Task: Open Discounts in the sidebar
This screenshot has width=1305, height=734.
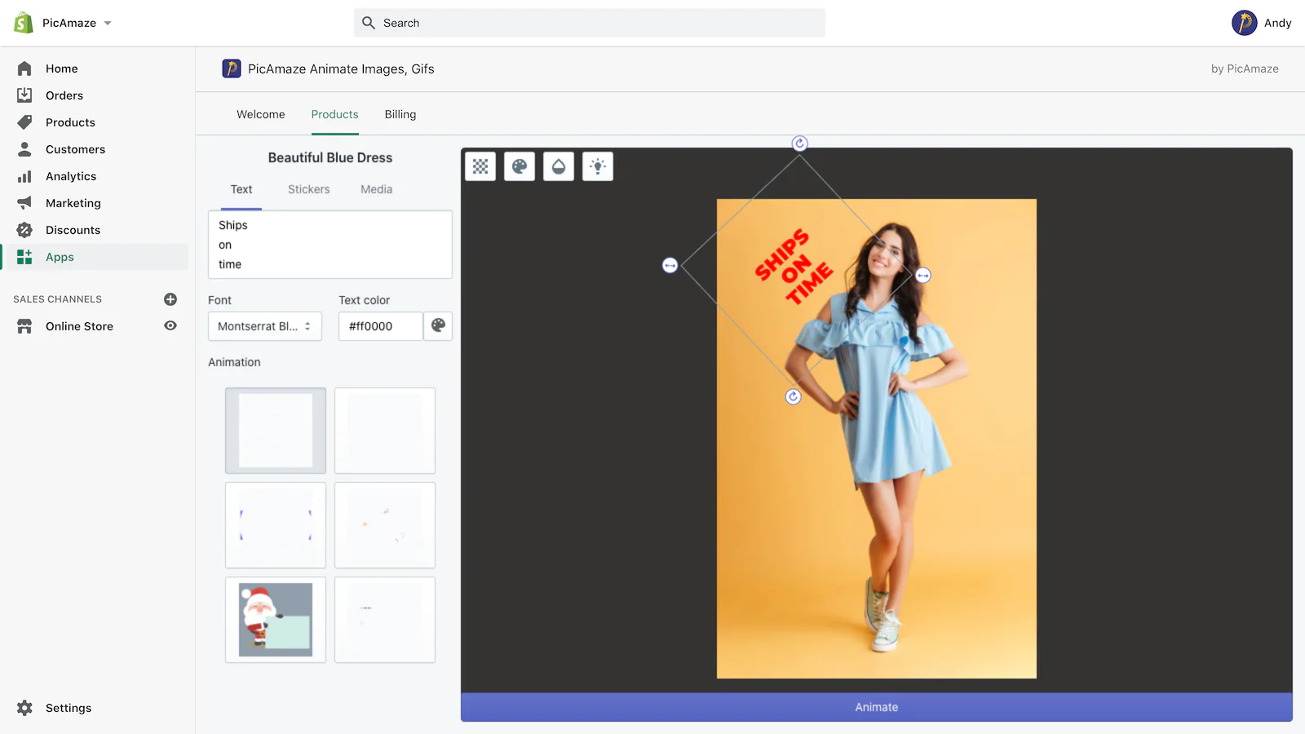Action: (x=73, y=230)
